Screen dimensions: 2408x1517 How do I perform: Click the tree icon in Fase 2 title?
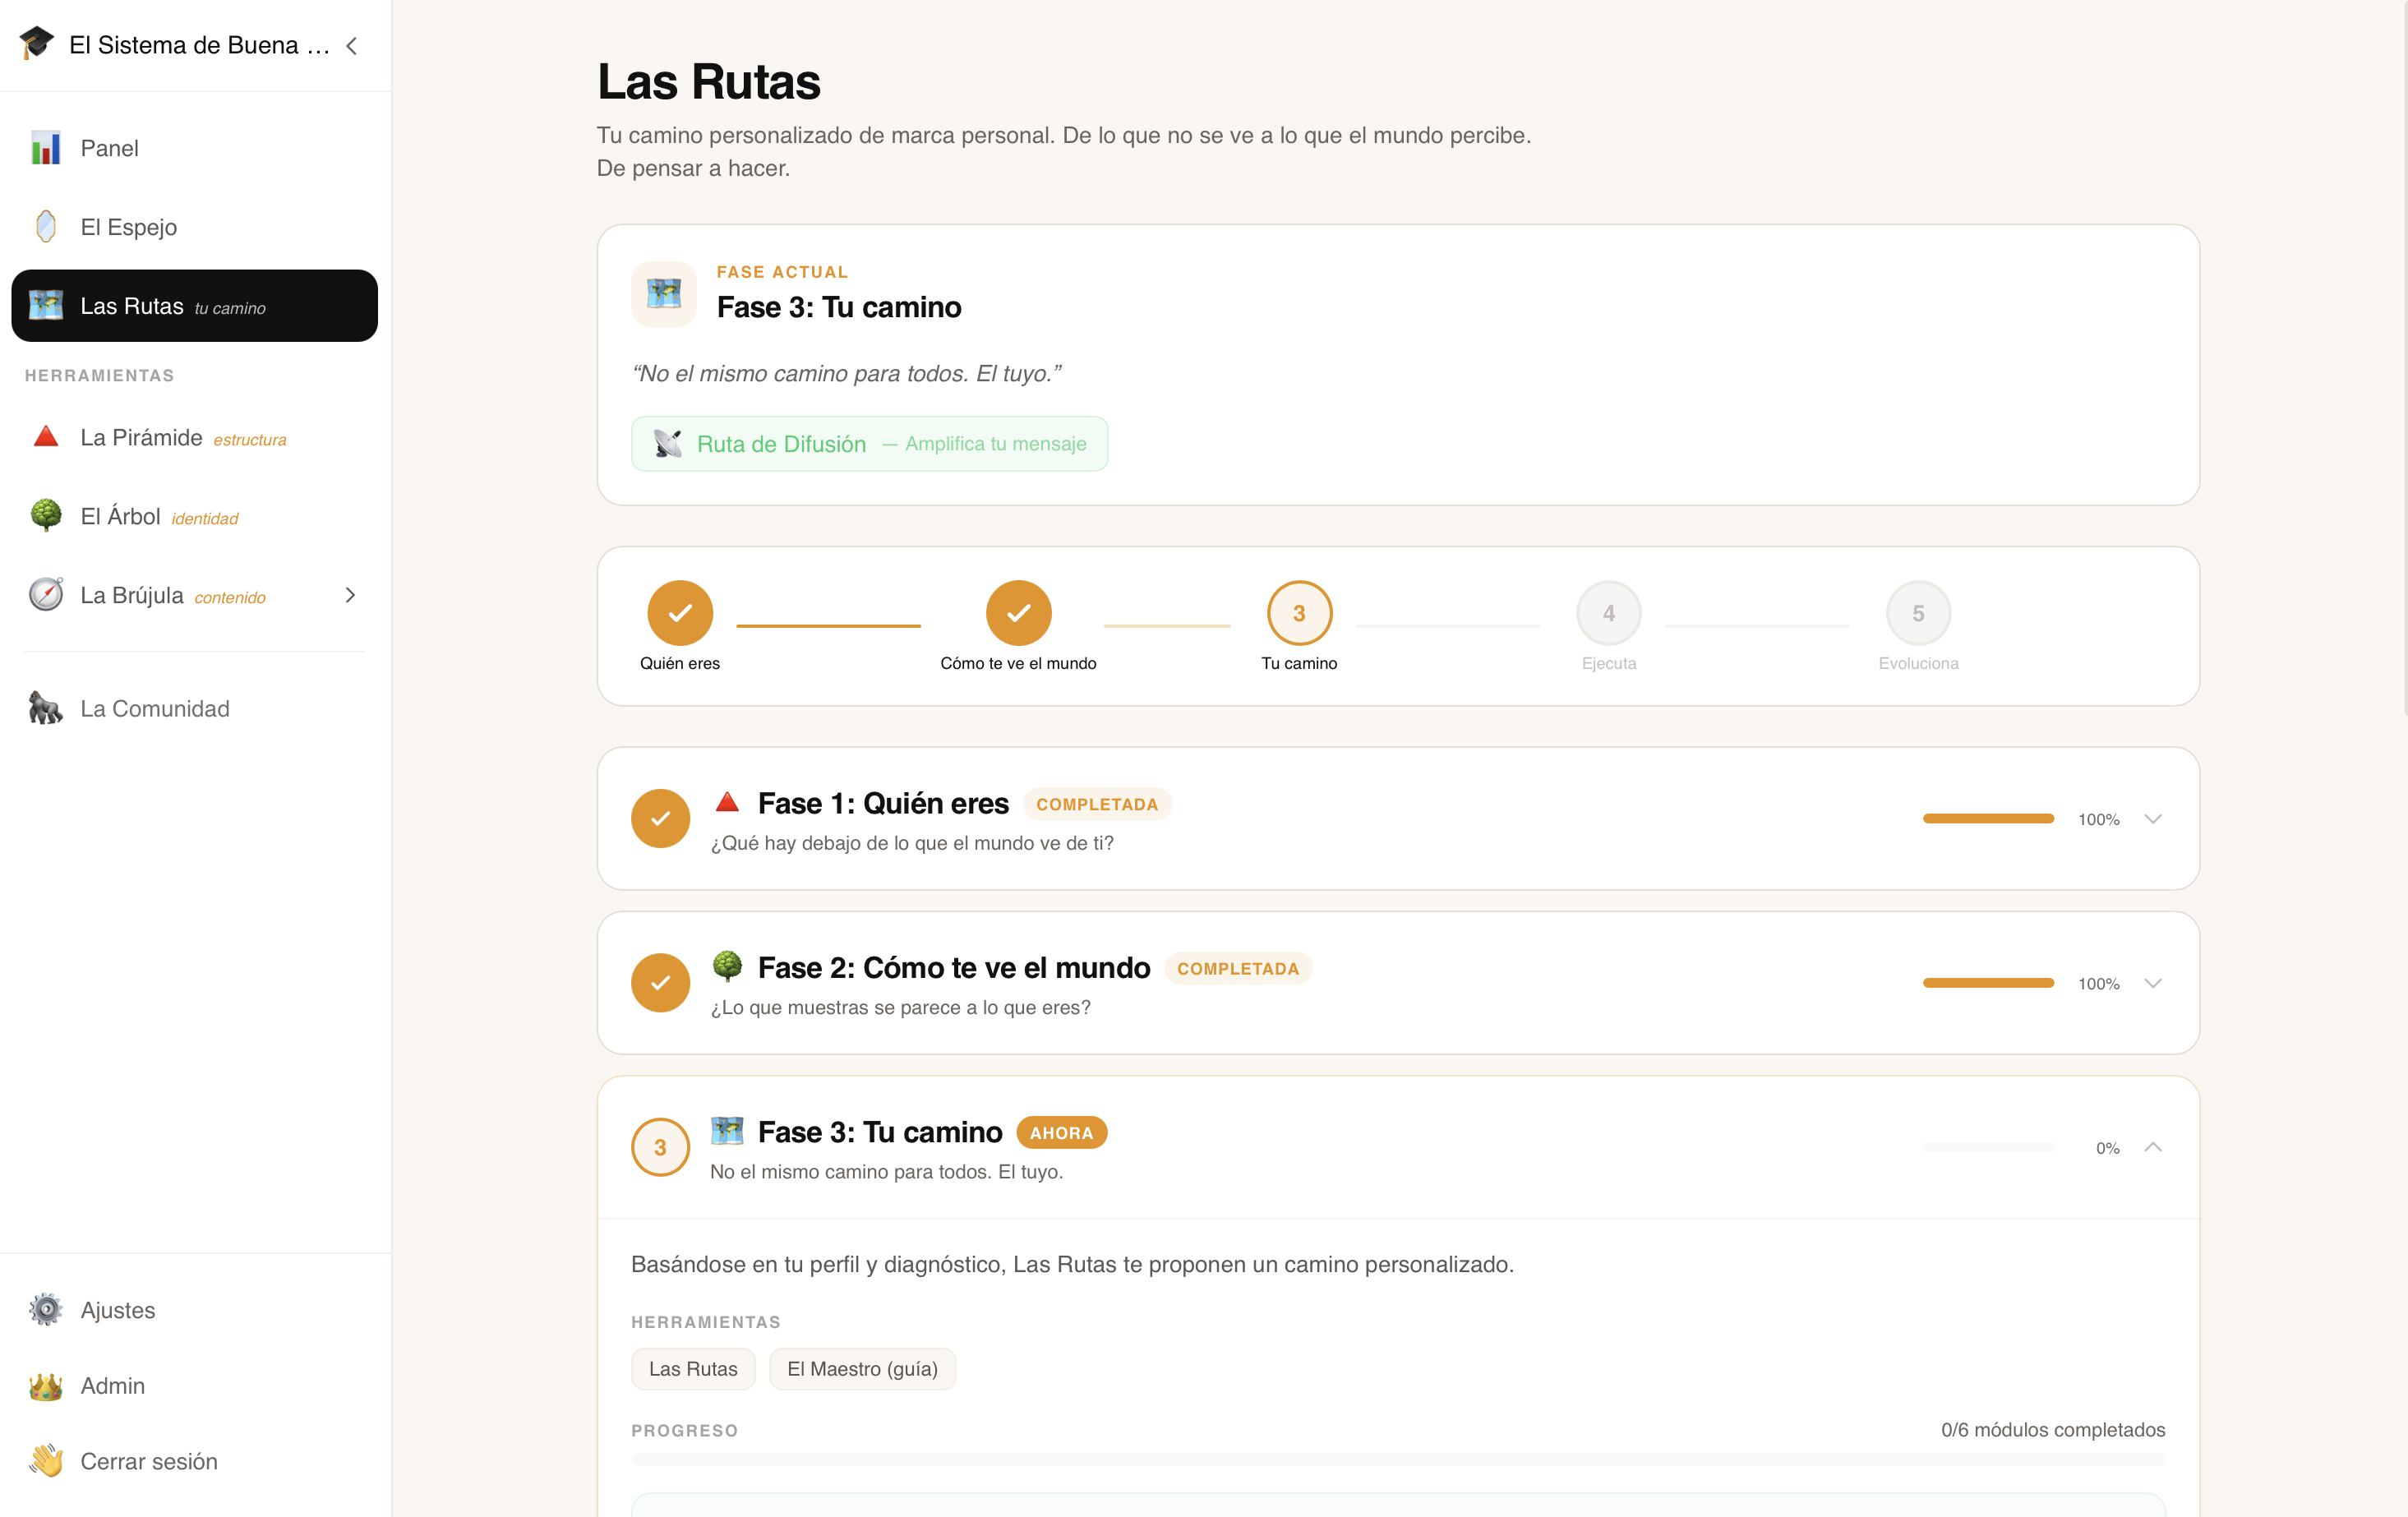coord(727,966)
